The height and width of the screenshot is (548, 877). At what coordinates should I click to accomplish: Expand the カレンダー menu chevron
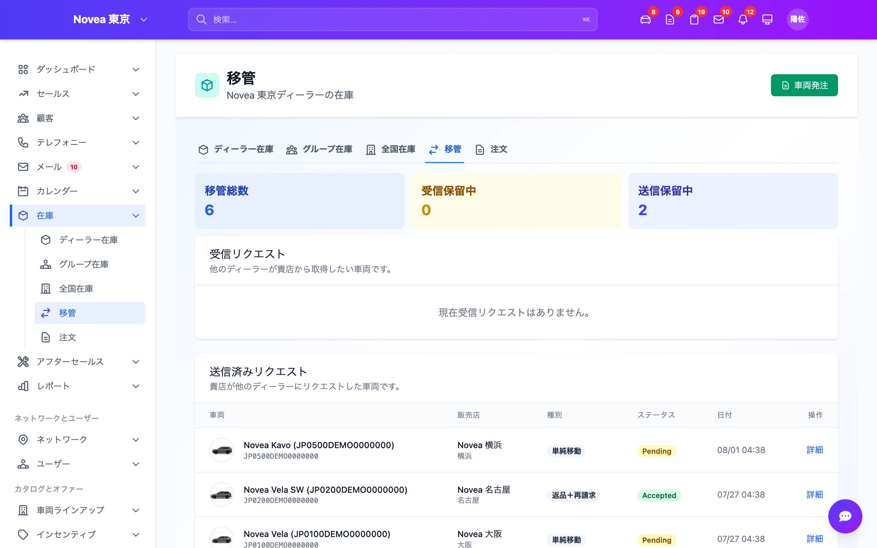click(136, 191)
